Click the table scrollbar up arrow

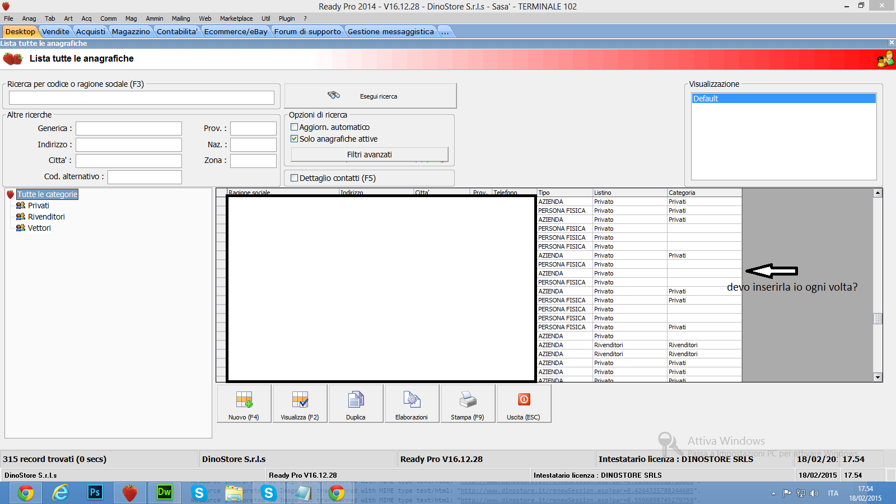tap(878, 193)
